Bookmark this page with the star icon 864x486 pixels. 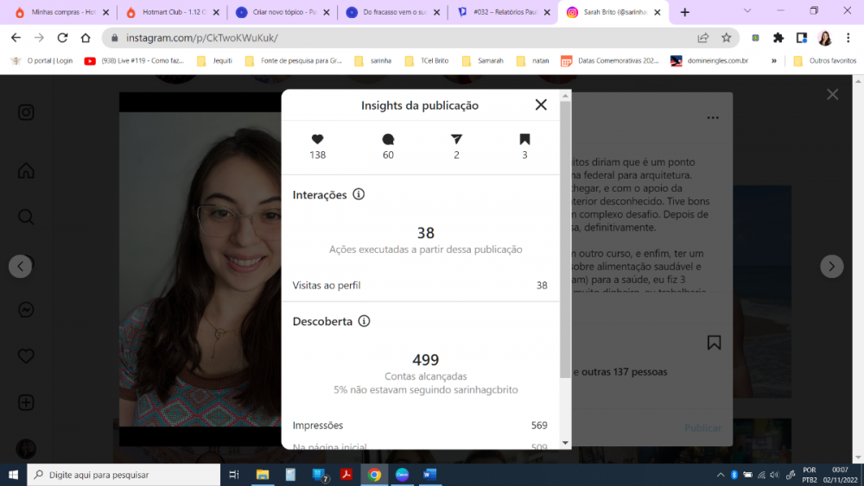727,38
